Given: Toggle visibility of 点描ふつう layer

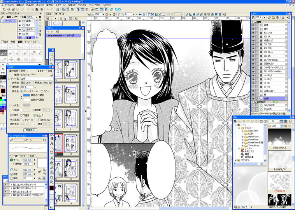Looking at the screenshot, I should [253, 40].
